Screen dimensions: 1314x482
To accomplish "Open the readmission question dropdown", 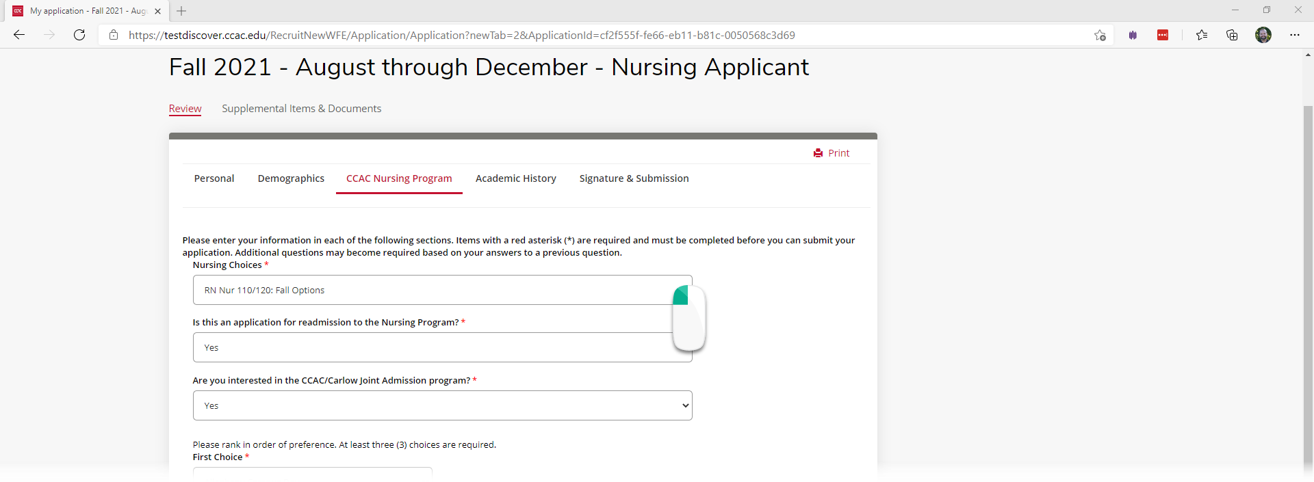I will pos(443,347).
